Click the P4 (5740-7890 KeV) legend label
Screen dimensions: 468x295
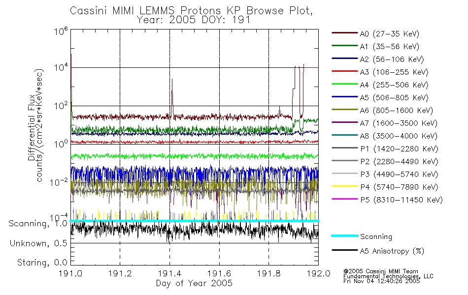point(399,187)
